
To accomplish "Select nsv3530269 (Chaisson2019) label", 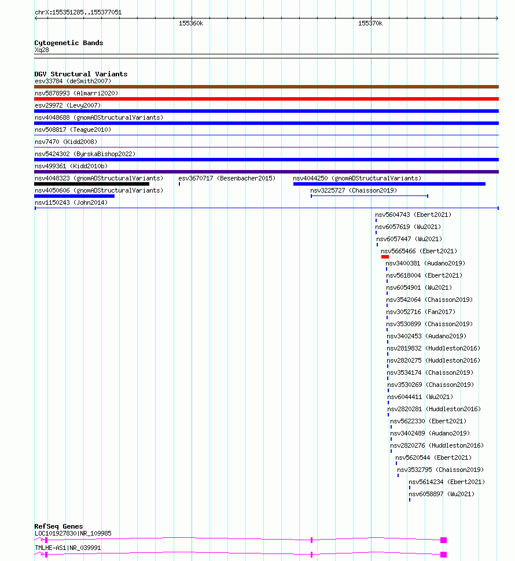I will pyautogui.click(x=431, y=385).
